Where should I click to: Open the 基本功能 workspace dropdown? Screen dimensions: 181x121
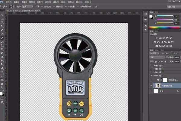[171, 6]
